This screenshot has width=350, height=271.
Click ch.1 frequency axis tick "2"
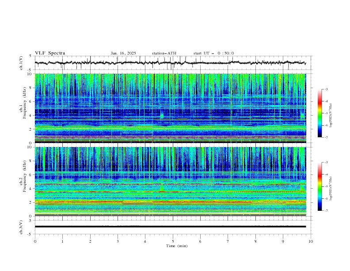click(x=30, y=129)
